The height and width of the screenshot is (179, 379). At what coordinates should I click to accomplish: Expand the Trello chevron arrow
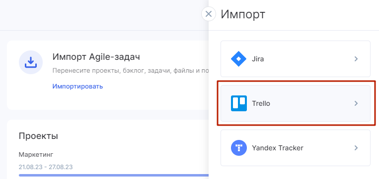[356, 103]
